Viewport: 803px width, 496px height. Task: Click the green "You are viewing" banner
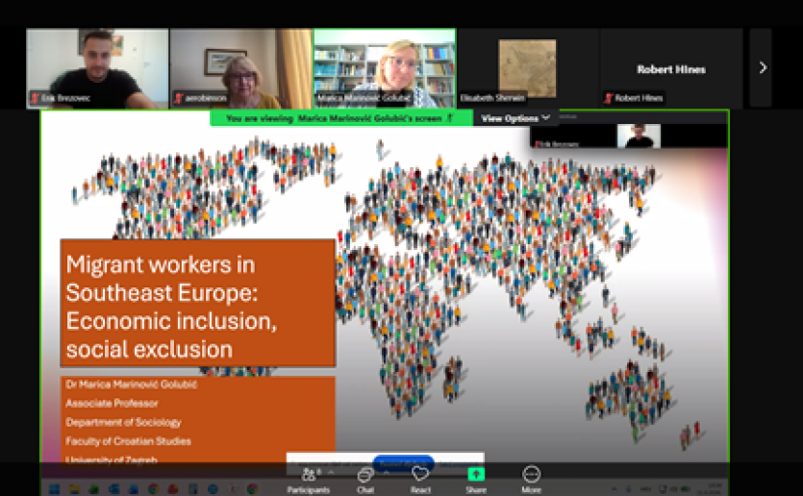pyautogui.click(x=340, y=118)
